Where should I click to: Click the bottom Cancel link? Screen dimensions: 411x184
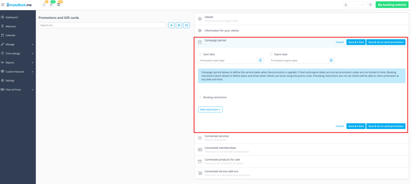(339, 126)
